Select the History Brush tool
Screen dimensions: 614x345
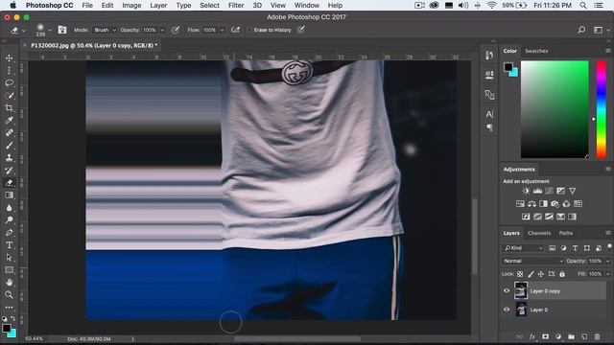point(9,171)
